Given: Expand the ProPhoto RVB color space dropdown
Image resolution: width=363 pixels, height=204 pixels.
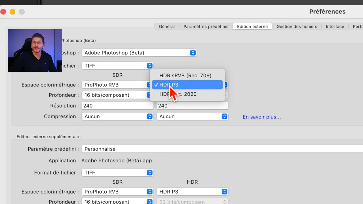Looking at the screenshot, I should coord(117,85).
